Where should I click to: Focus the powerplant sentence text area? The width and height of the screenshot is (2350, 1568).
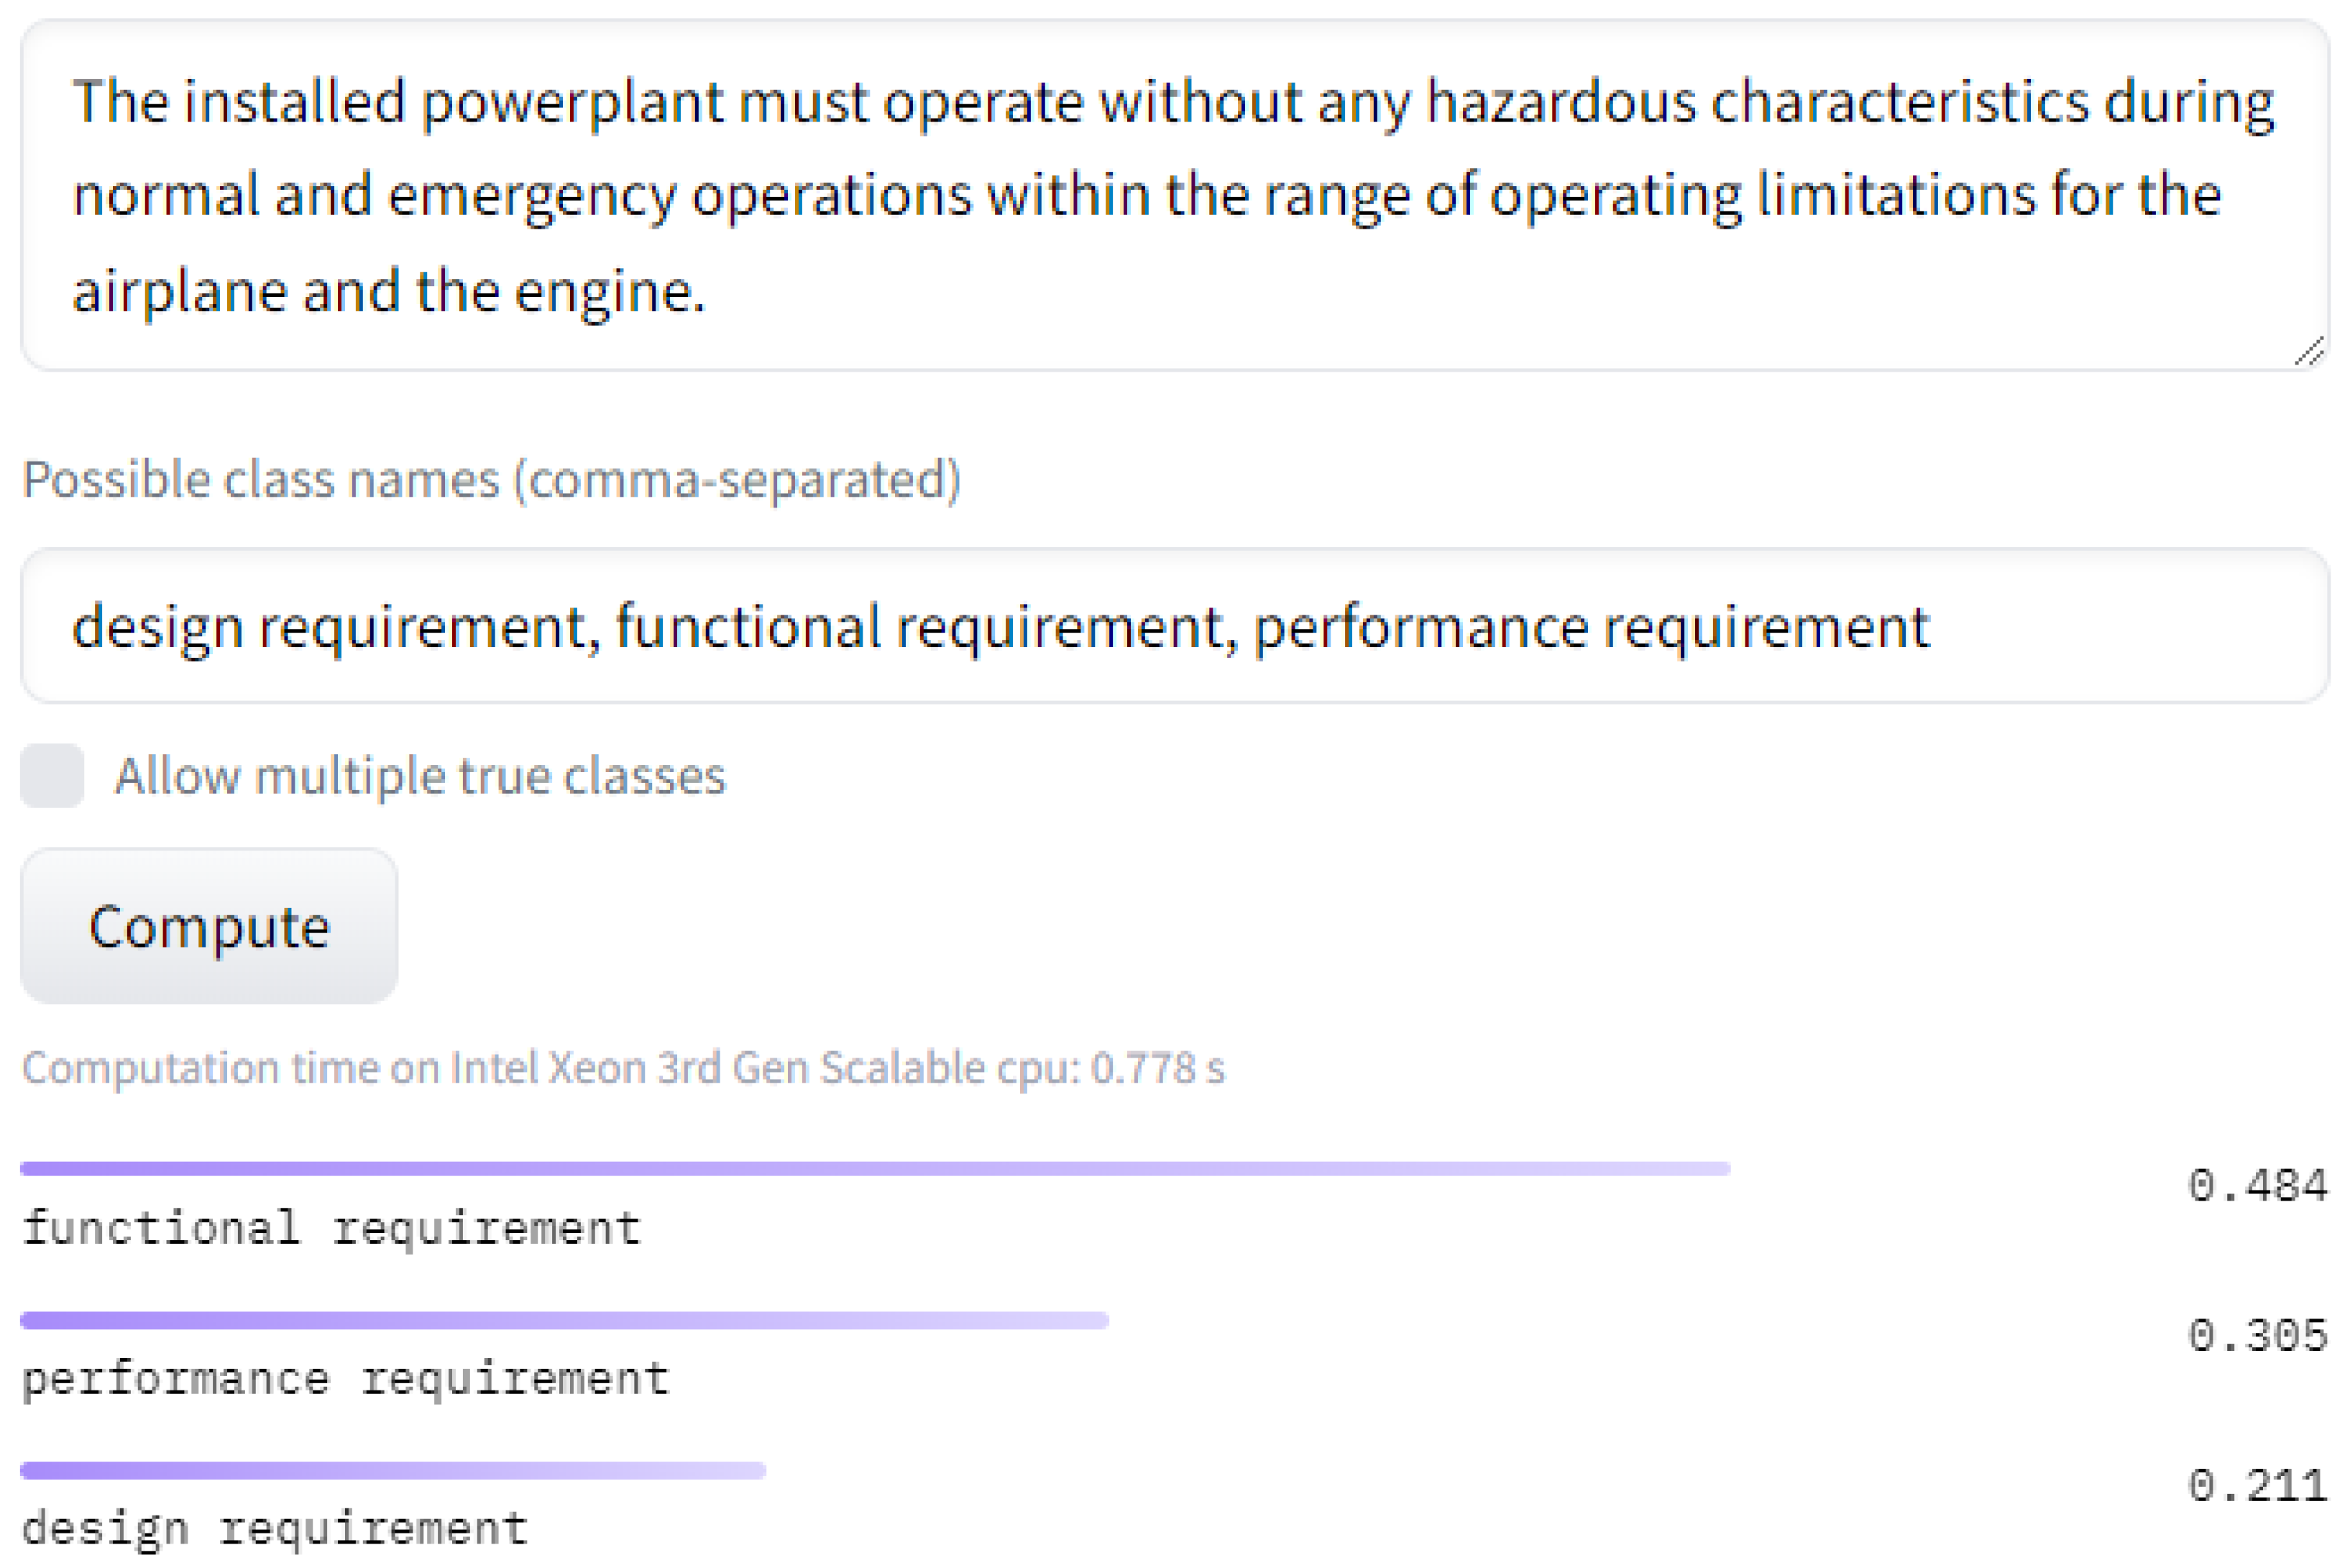click(1174, 195)
